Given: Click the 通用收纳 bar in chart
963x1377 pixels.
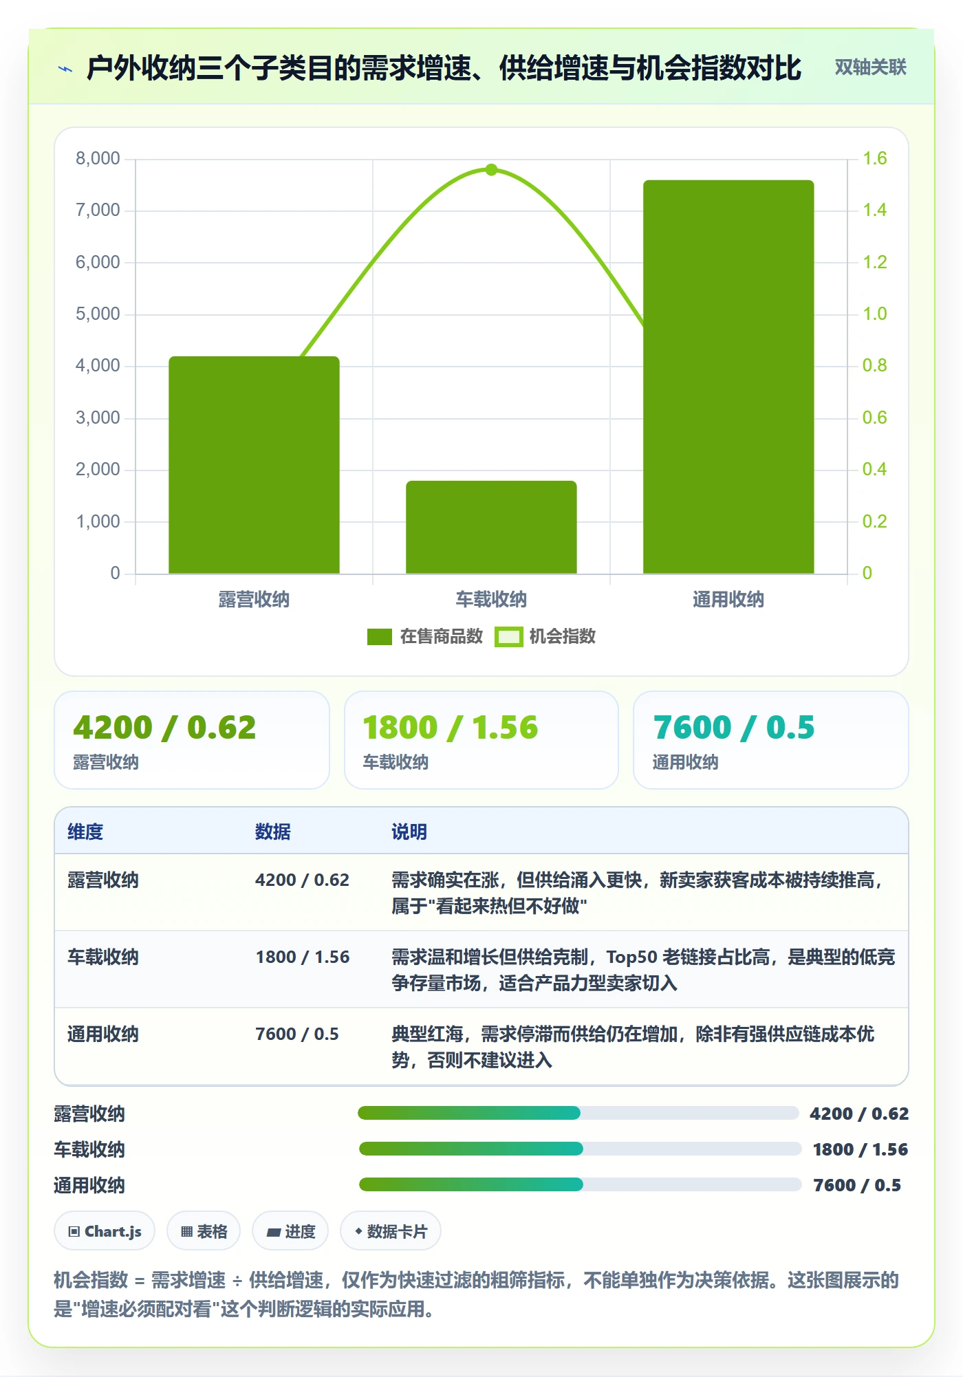Looking at the screenshot, I should 728,377.
